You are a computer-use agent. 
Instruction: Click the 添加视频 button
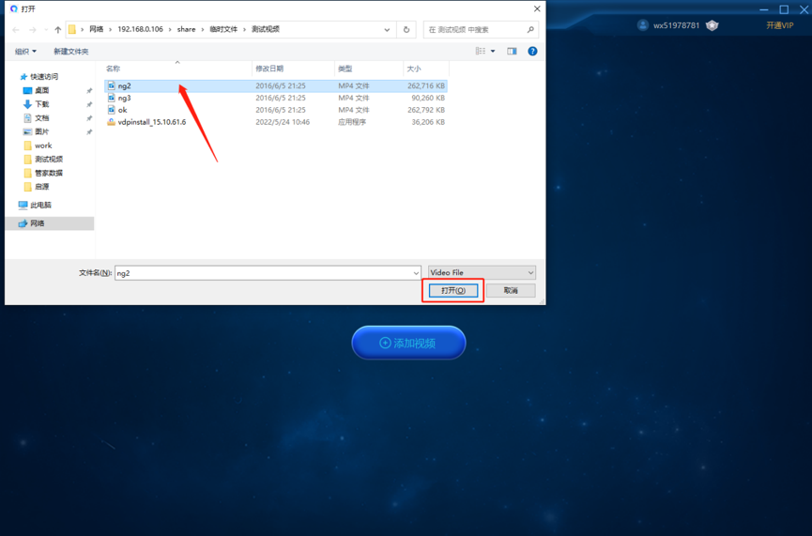click(x=408, y=343)
